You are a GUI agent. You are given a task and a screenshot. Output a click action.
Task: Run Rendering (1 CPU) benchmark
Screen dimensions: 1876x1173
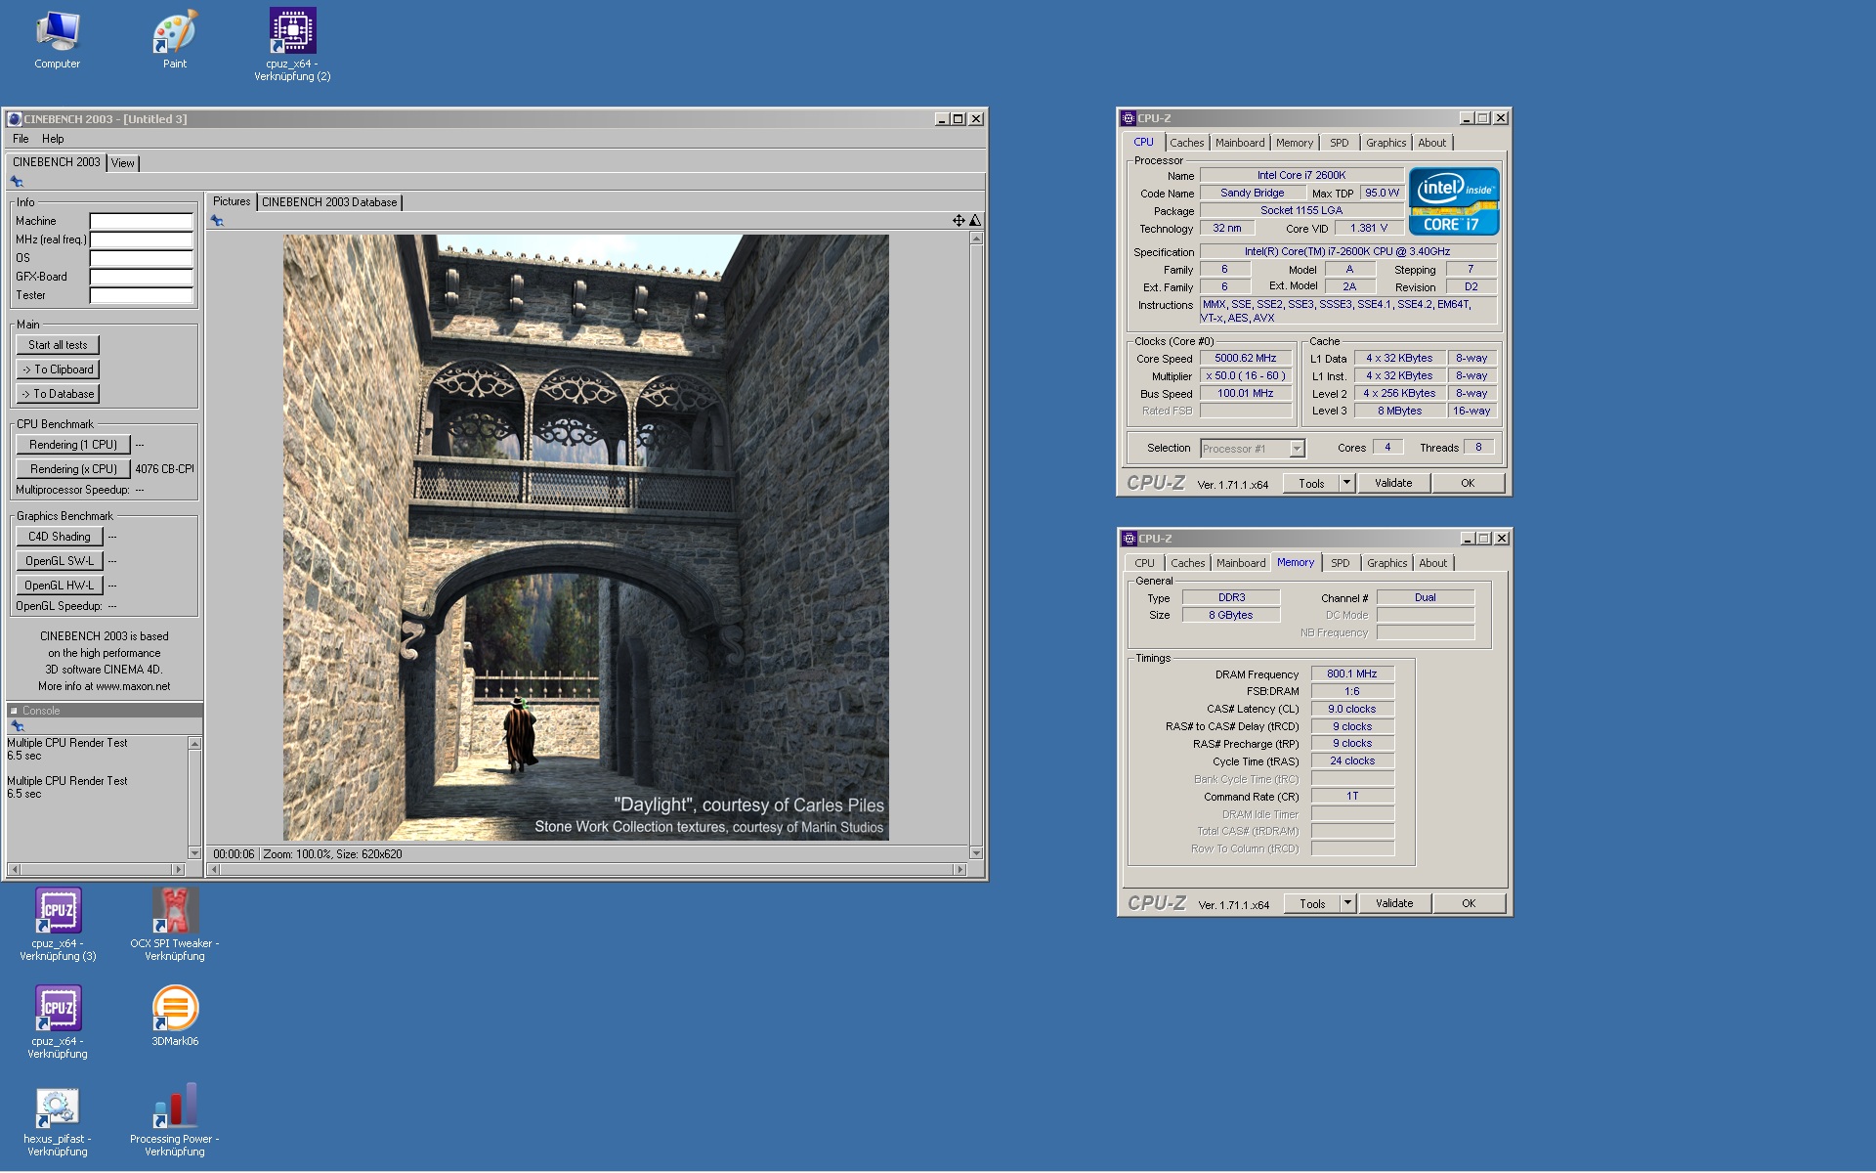pyautogui.click(x=73, y=445)
